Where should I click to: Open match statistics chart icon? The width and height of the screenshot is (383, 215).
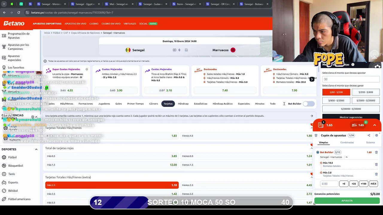point(186,50)
